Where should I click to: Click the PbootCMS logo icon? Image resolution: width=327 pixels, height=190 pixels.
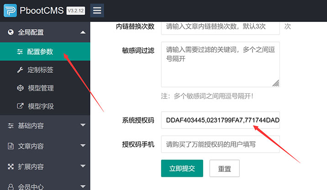[11, 10]
